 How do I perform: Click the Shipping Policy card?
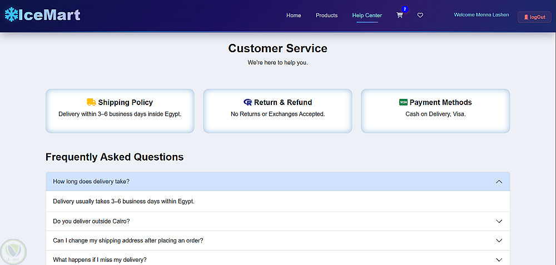[120, 111]
